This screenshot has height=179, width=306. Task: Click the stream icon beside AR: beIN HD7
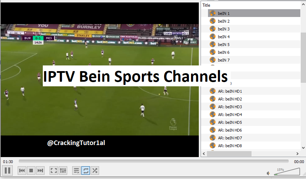(x=213, y=138)
